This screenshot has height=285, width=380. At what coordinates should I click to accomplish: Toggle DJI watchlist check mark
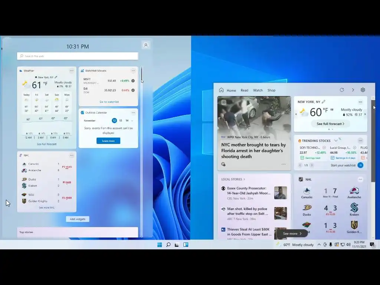coord(133,90)
